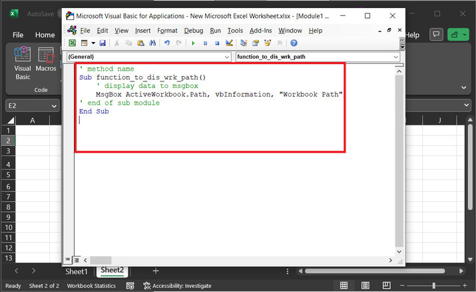Viewport: 476px width, 292px height.
Task: Switch to Procedure View at code window bottom
Action: (68, 259)
